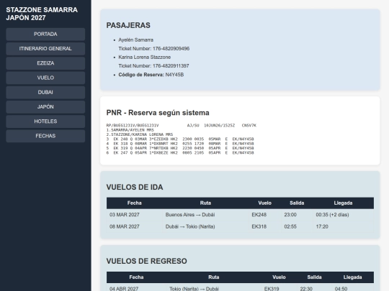
Task: Go to ITINERARIO GENERAL page
Action: 45,49
